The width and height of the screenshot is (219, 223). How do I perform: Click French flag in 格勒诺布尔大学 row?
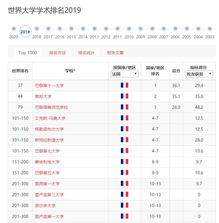coord(124,129)
